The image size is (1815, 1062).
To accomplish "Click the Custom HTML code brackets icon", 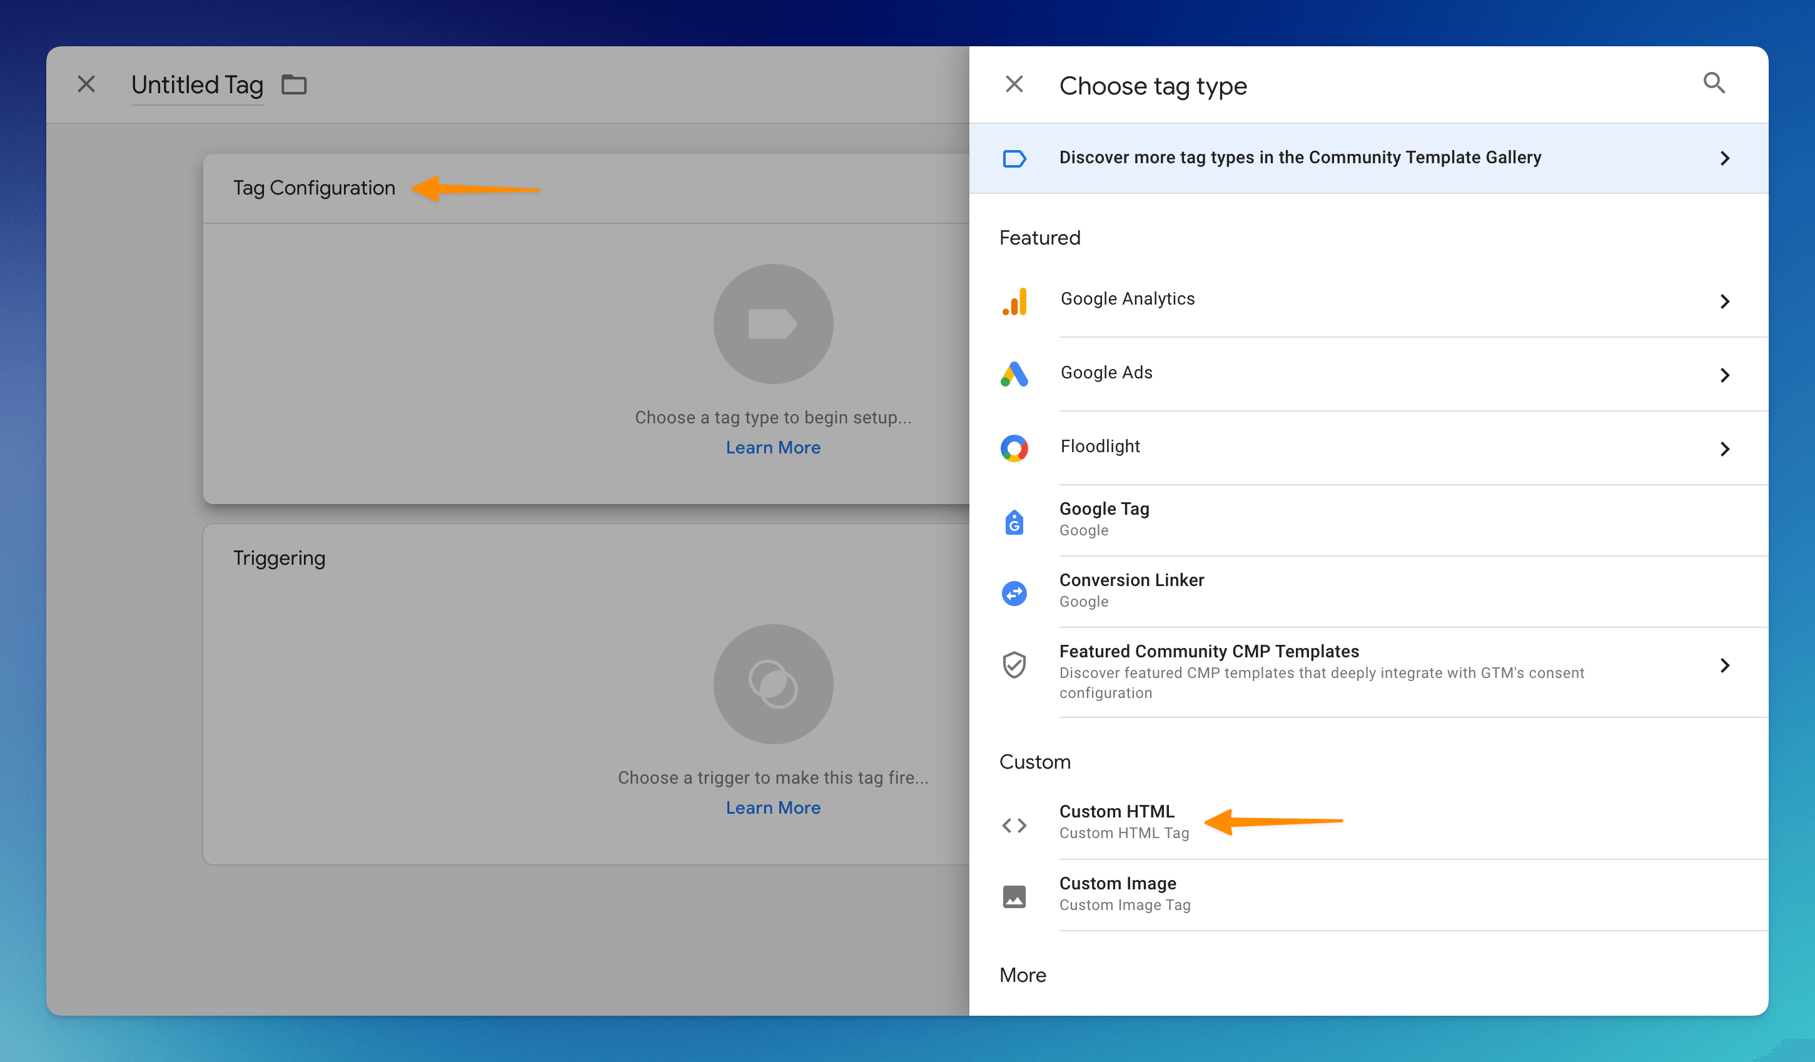I will pos(1014,825).
